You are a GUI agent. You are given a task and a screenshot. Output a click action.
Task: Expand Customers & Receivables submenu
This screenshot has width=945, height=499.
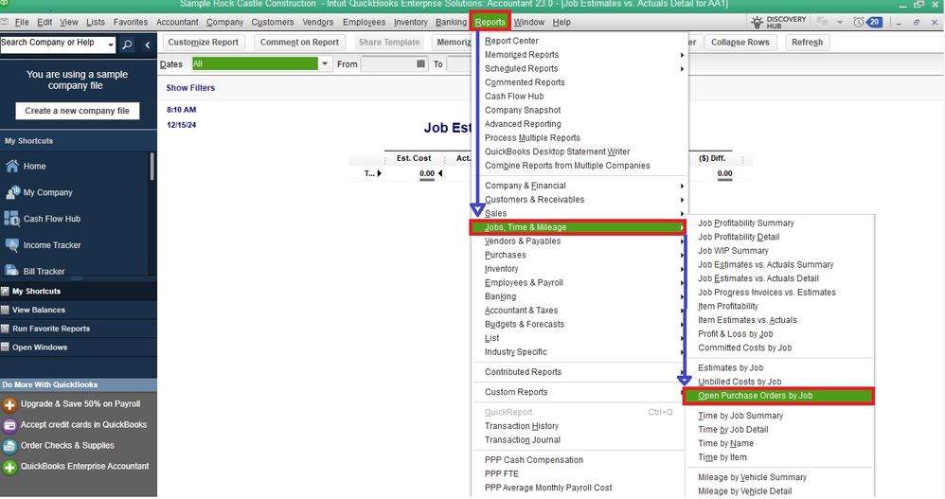(x=579, y=200)
